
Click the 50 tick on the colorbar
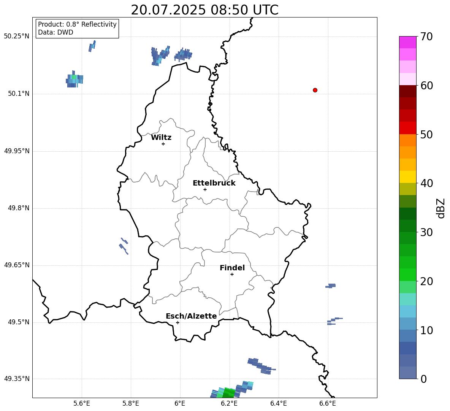coord(426,135)
